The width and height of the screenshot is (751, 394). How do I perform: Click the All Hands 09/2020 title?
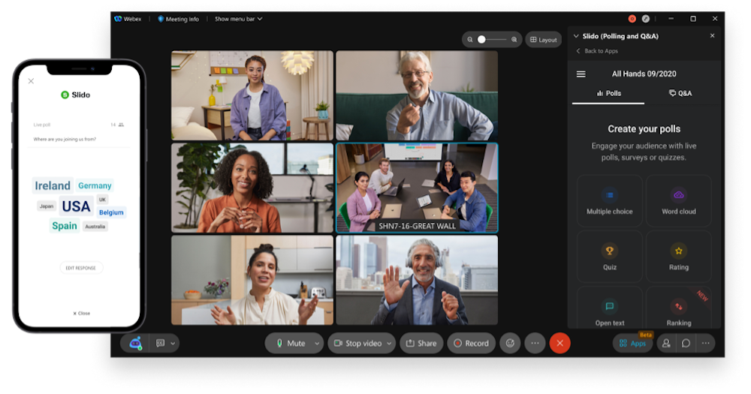[x=644, y=74]
